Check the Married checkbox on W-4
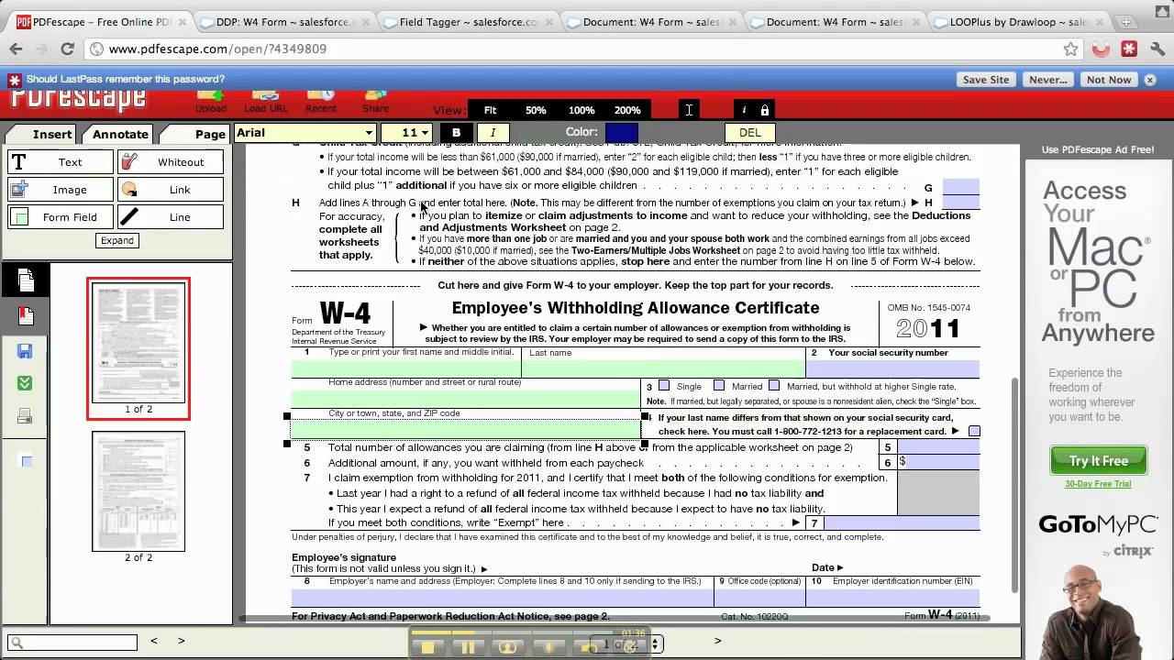This screenshot has height=660, width=1174. click(719, 386)
